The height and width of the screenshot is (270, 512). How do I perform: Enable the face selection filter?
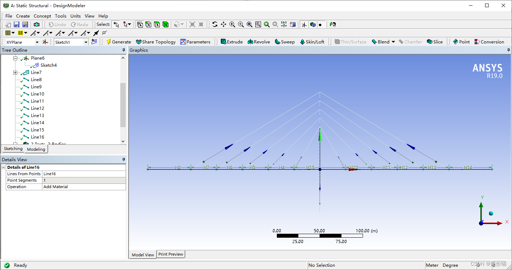click(x=157, y=24)
